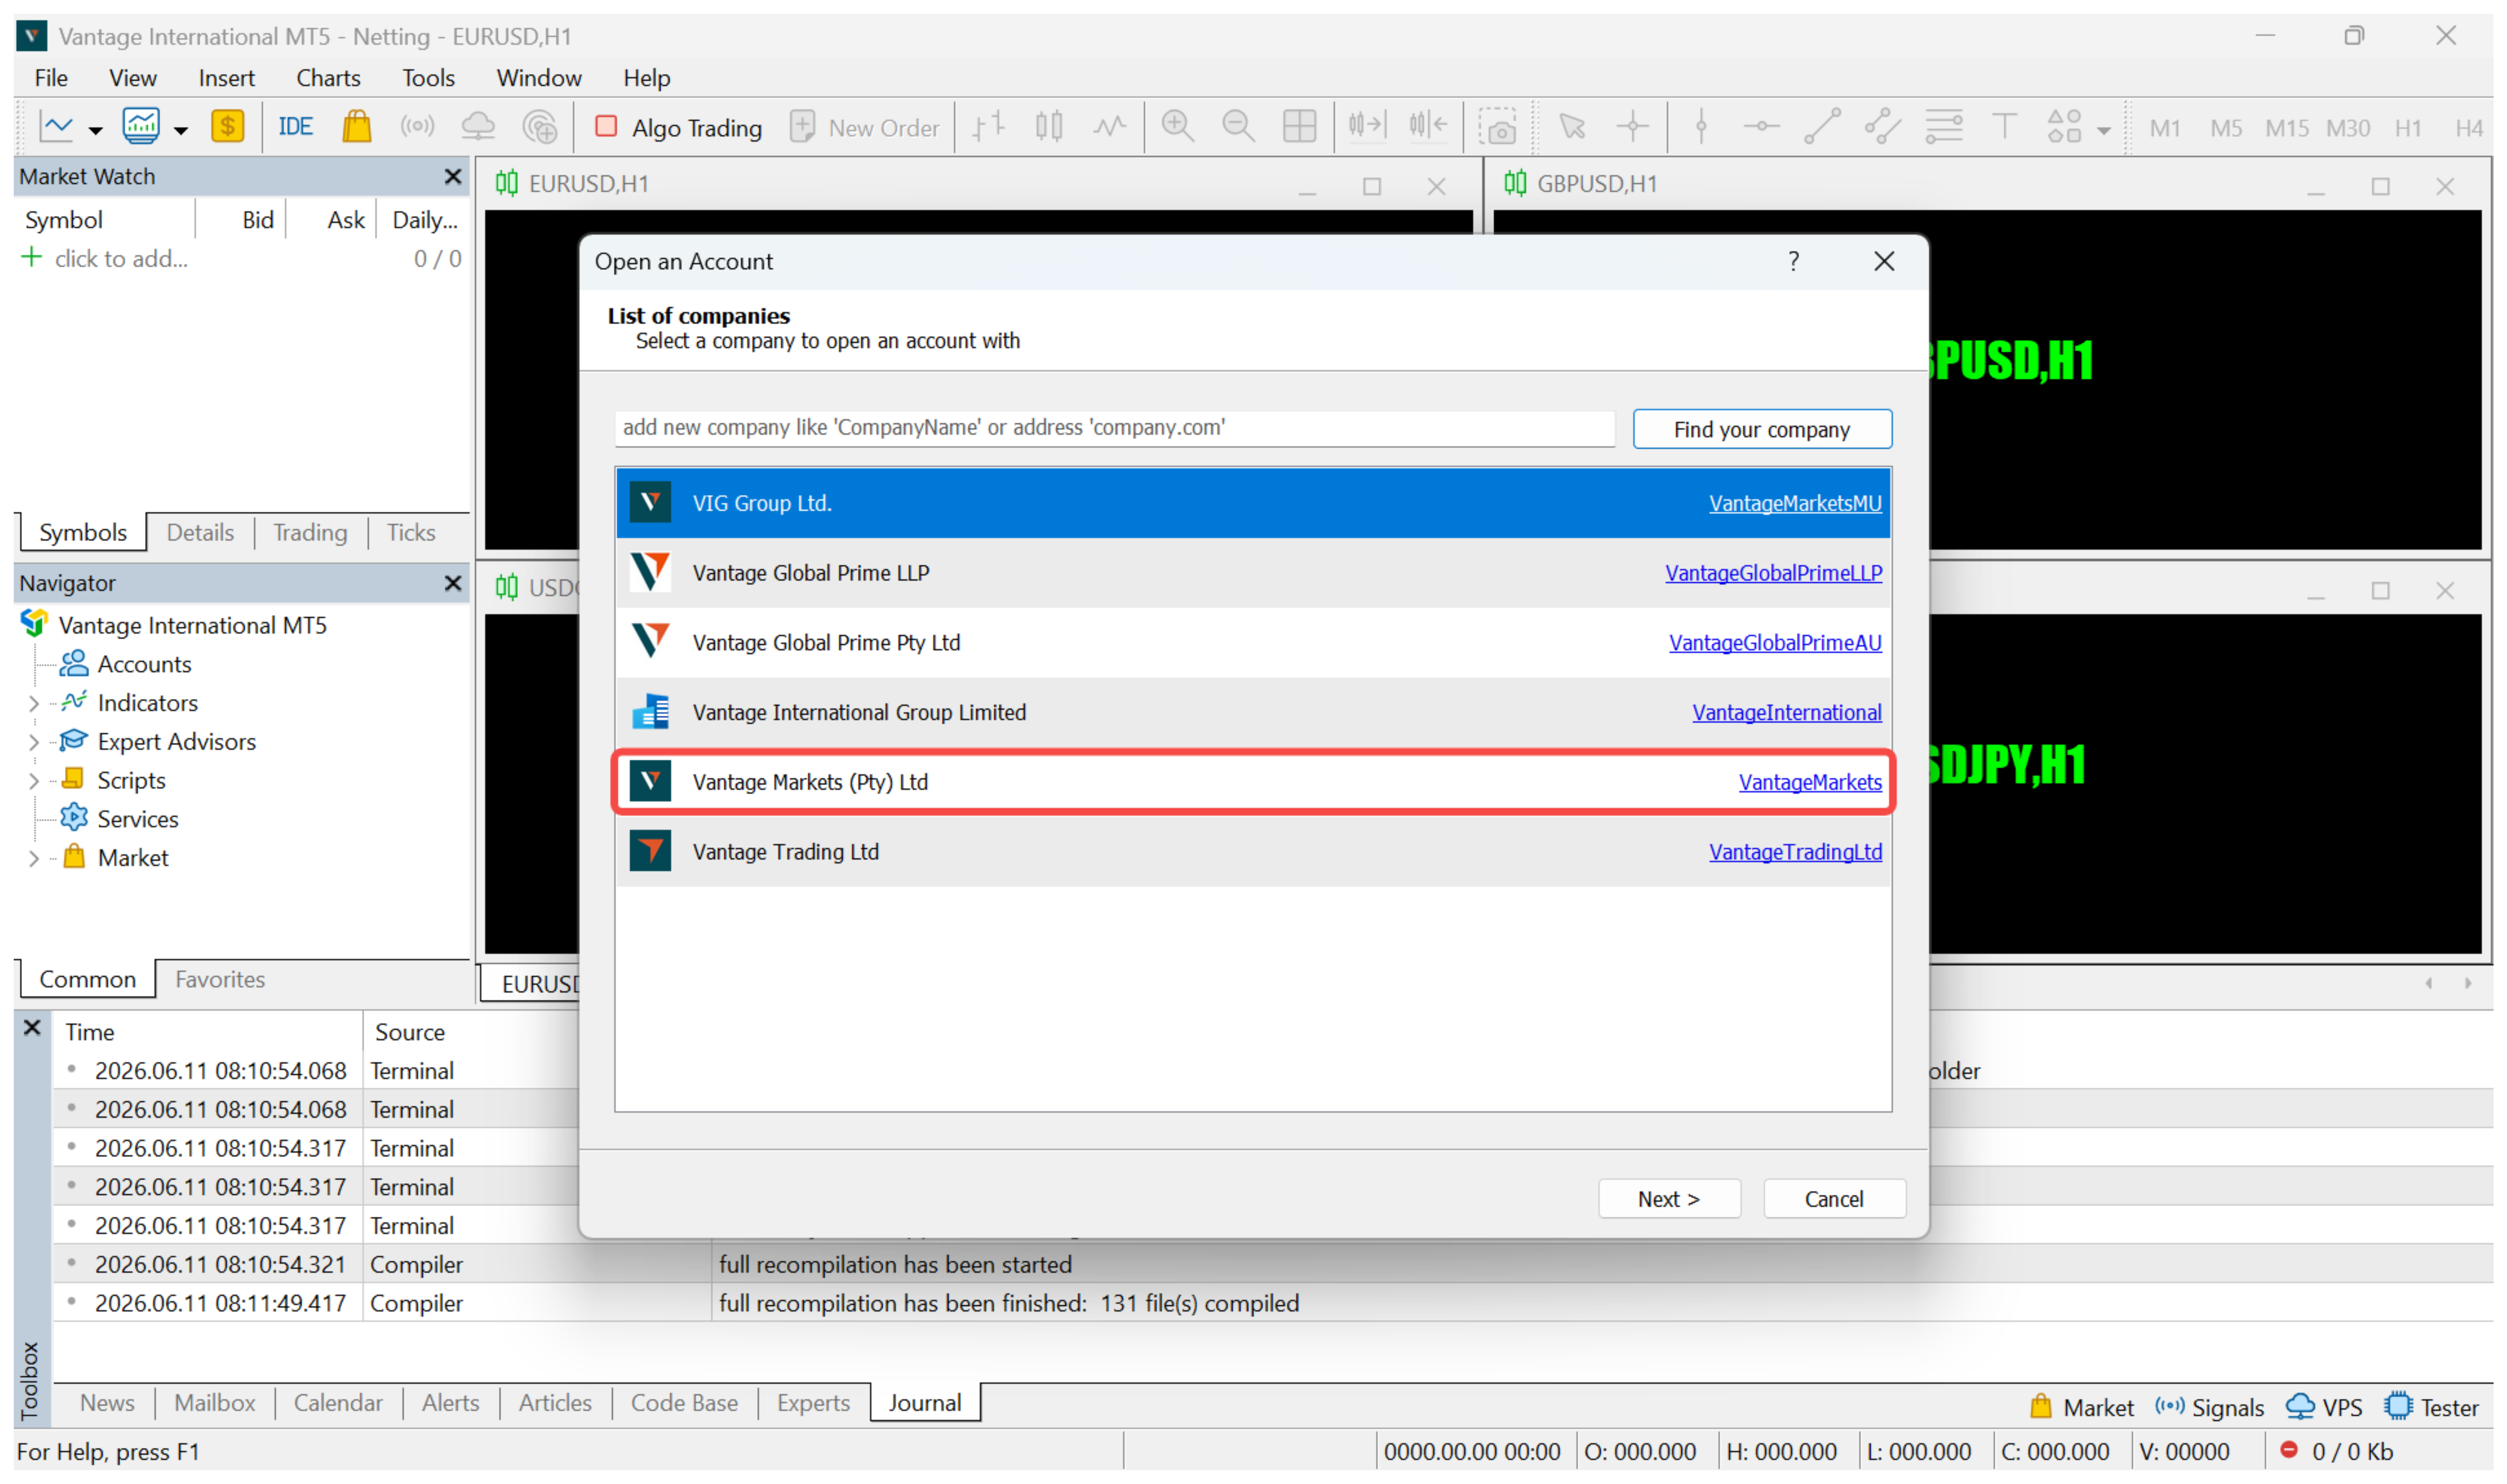Expand the Indicators tree node

(34, 704)
